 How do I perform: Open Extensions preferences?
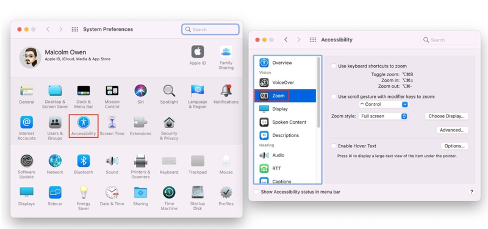pyautogui.click(x=140, y=122)
